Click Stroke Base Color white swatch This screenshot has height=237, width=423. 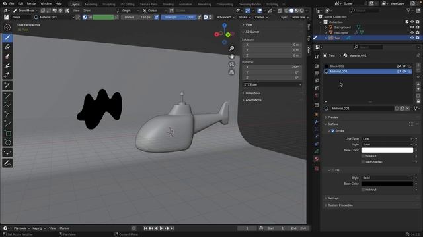click(x=387, y=150)
